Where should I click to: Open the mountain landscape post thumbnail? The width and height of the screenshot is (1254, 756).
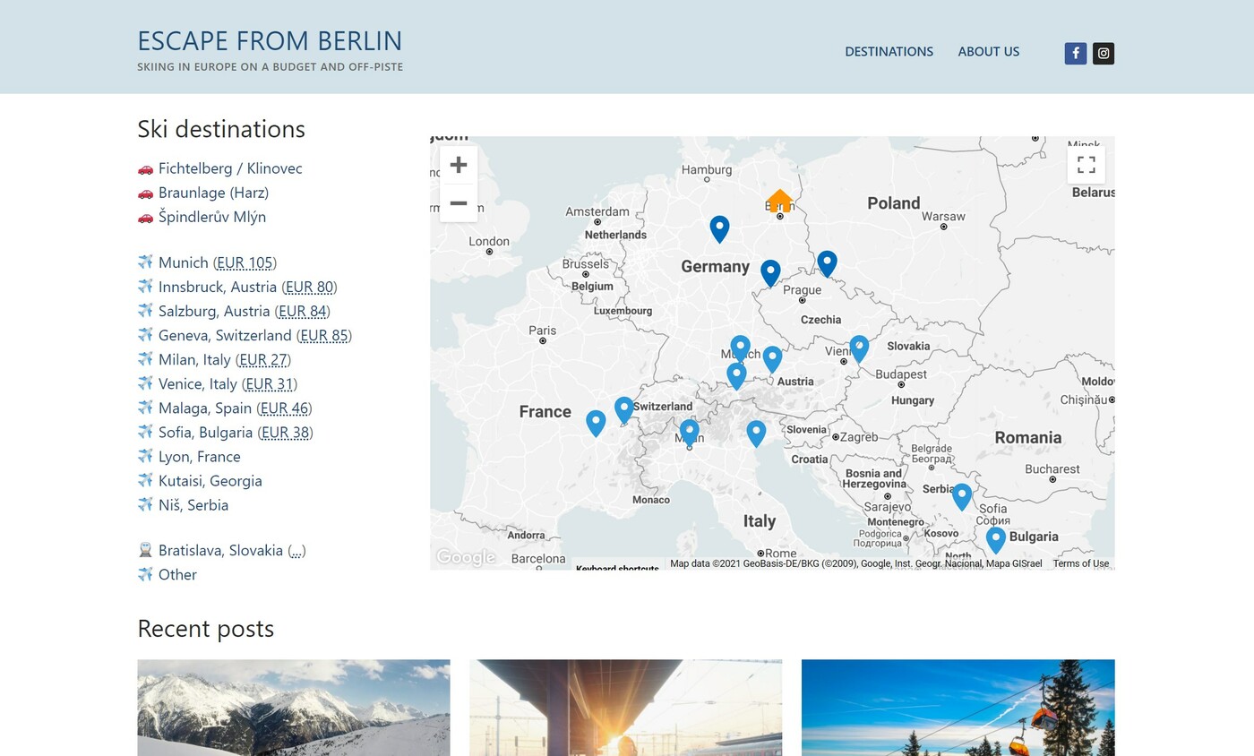(293, 708)
